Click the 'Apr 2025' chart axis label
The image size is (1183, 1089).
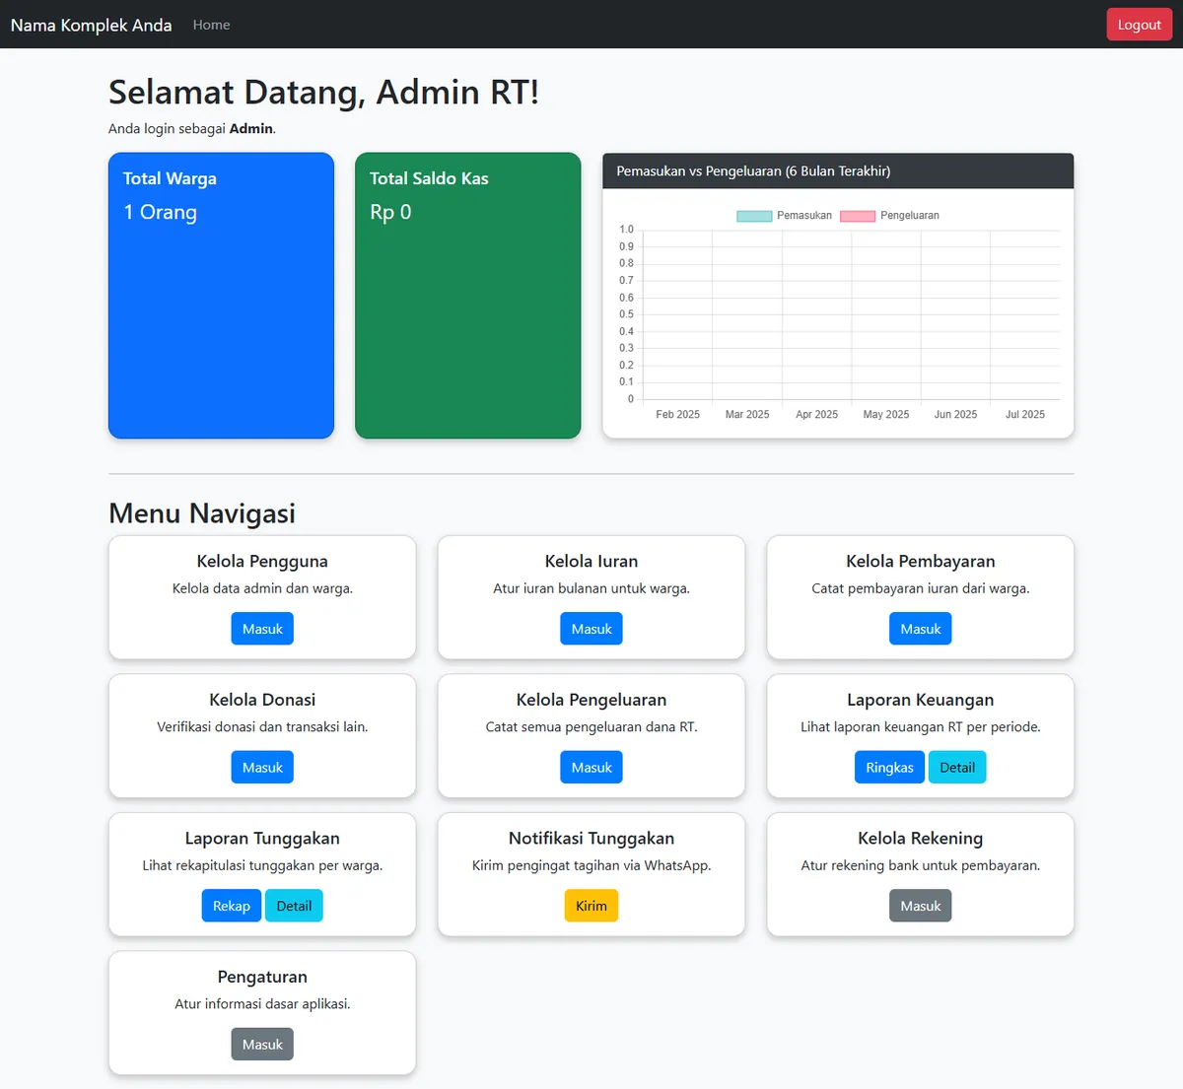(817, 415)
